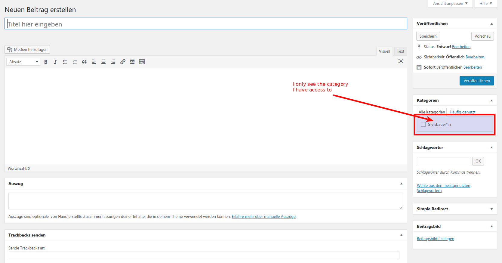
Task: Switch to the Text editor tab
Action: tap(400, 51)
